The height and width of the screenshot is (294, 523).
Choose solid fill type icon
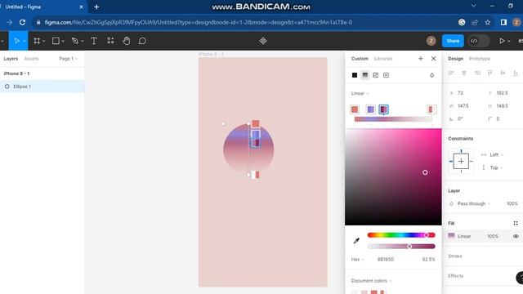(355, 75)
